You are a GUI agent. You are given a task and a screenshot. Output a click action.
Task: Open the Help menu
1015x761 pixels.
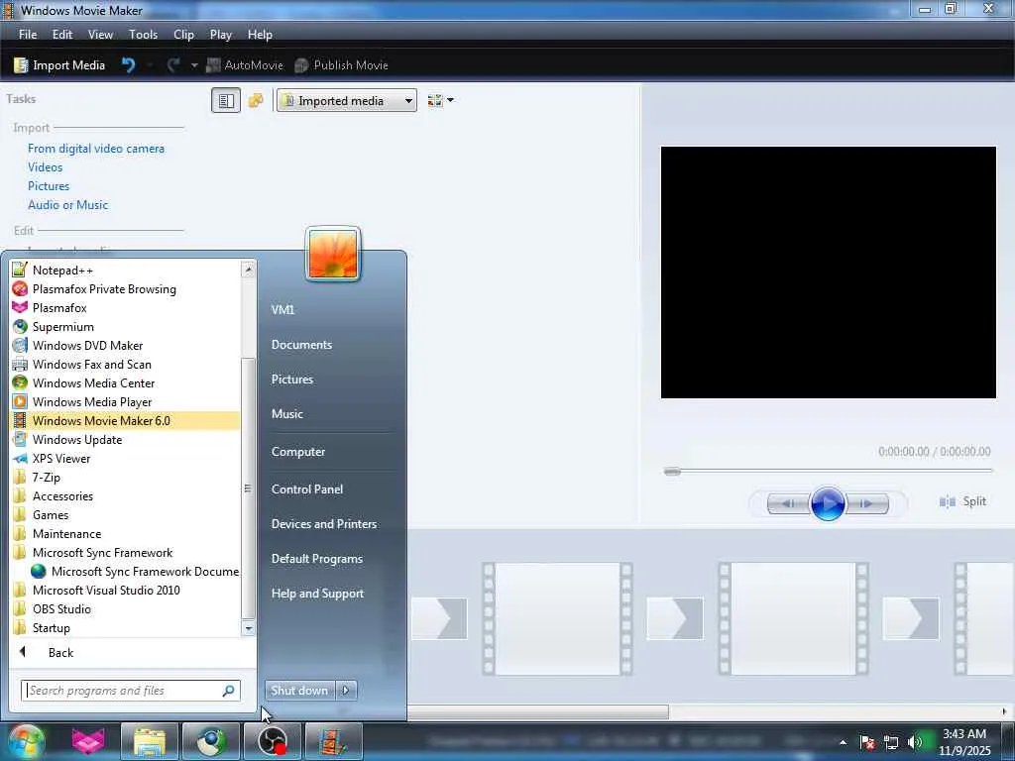coord(260,35)
